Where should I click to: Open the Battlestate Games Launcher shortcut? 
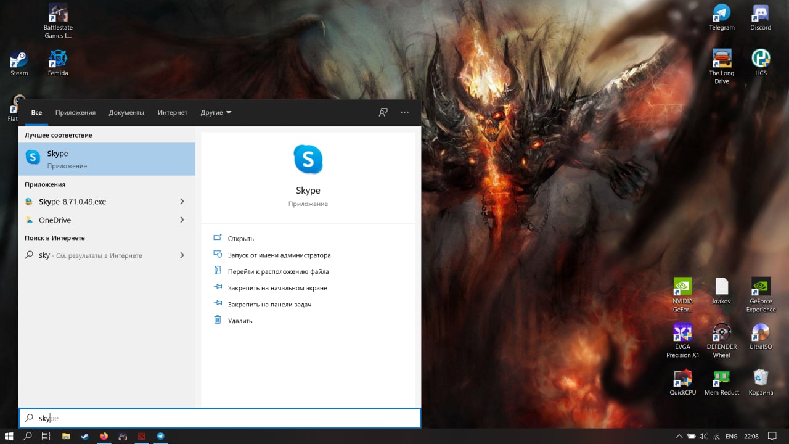coord(58,21)
